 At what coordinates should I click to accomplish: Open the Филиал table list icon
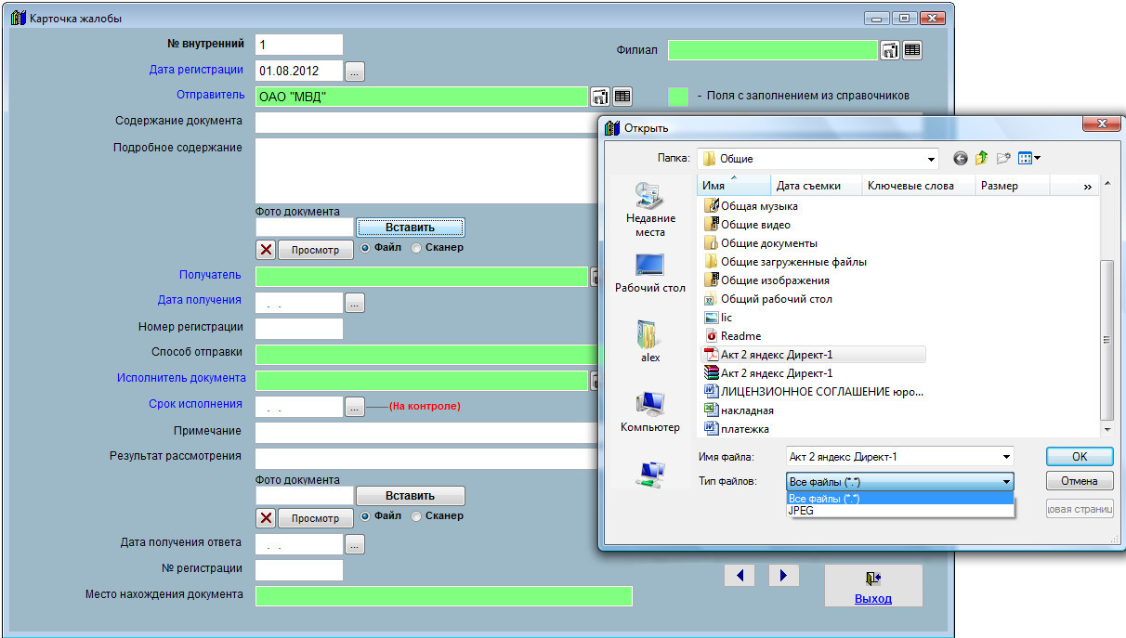(x=912, y=50)
